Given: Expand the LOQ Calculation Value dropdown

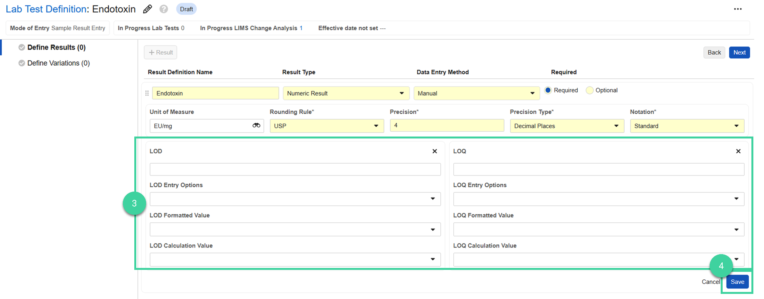Looking at the screenshot, I should point(599,260).
